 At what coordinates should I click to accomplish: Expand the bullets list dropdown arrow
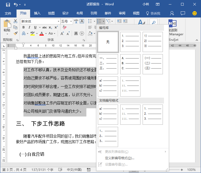(x=94, y=21)
